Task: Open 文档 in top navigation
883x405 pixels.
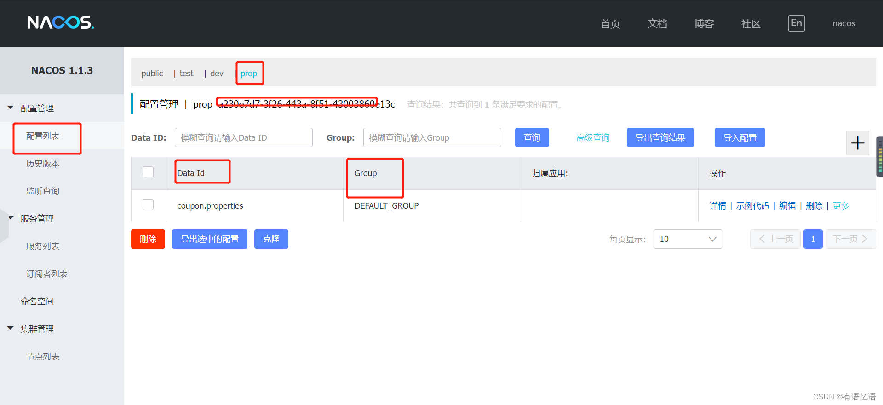Action: tap(657, 24)
